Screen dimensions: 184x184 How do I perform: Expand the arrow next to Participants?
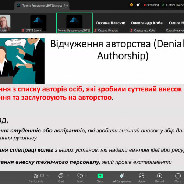(x=48, y=176)
